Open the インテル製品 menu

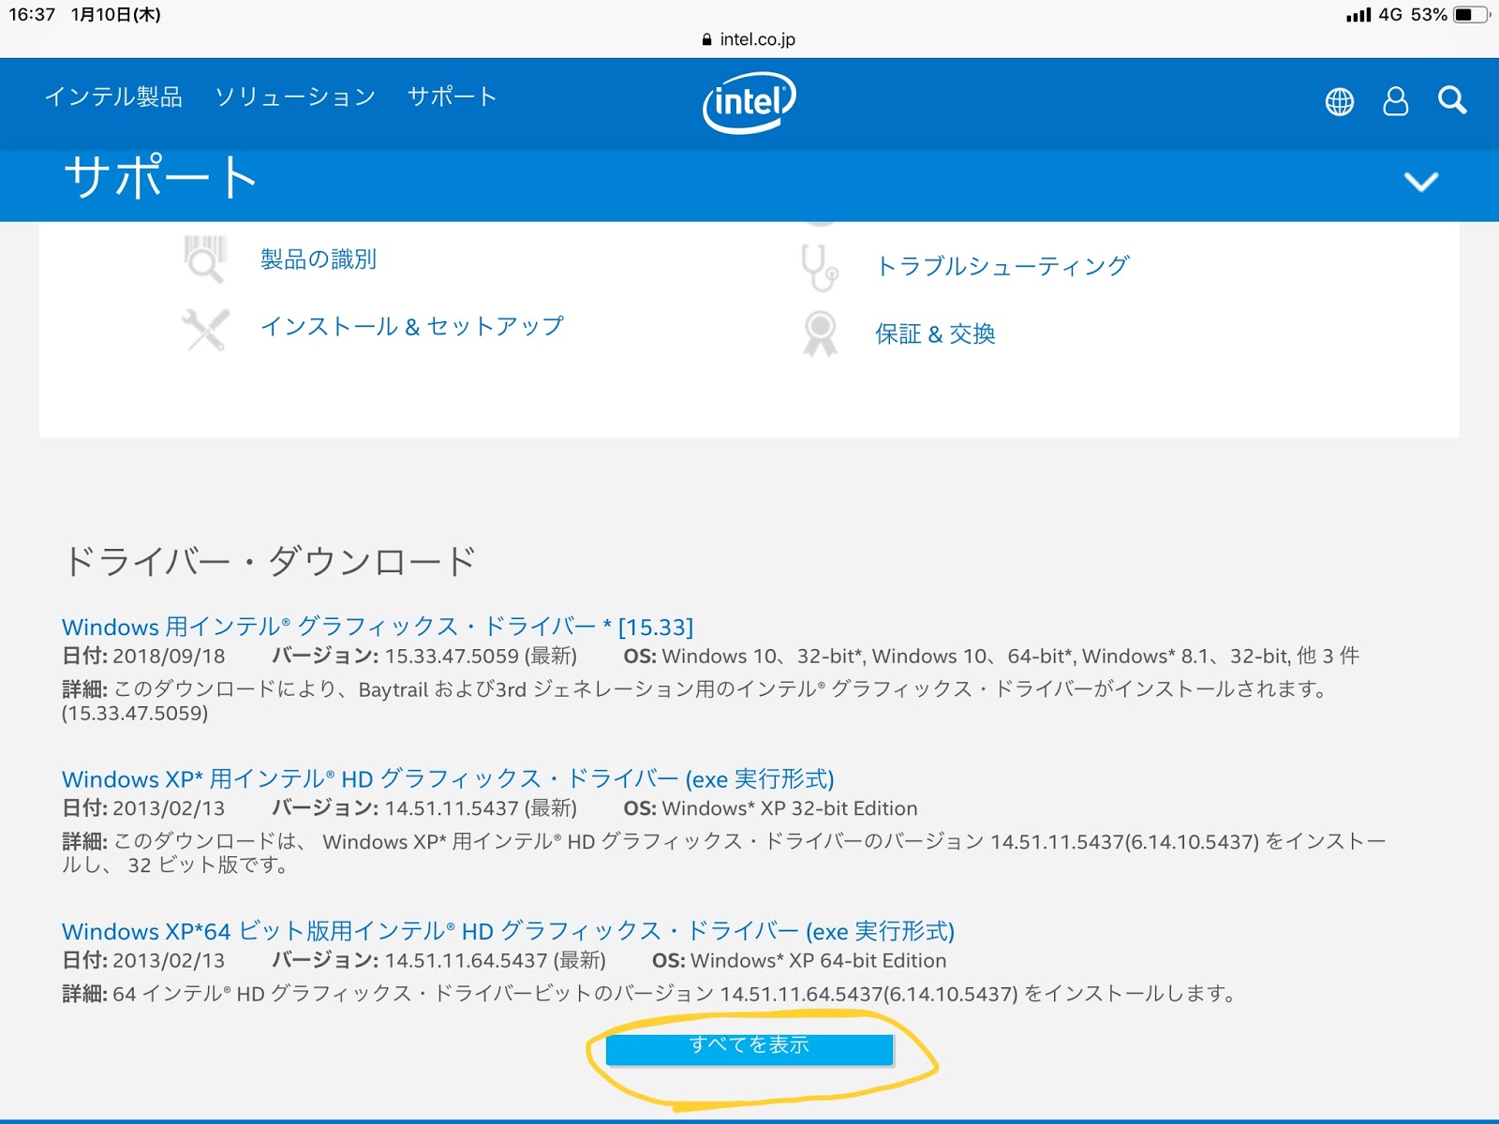113,96
